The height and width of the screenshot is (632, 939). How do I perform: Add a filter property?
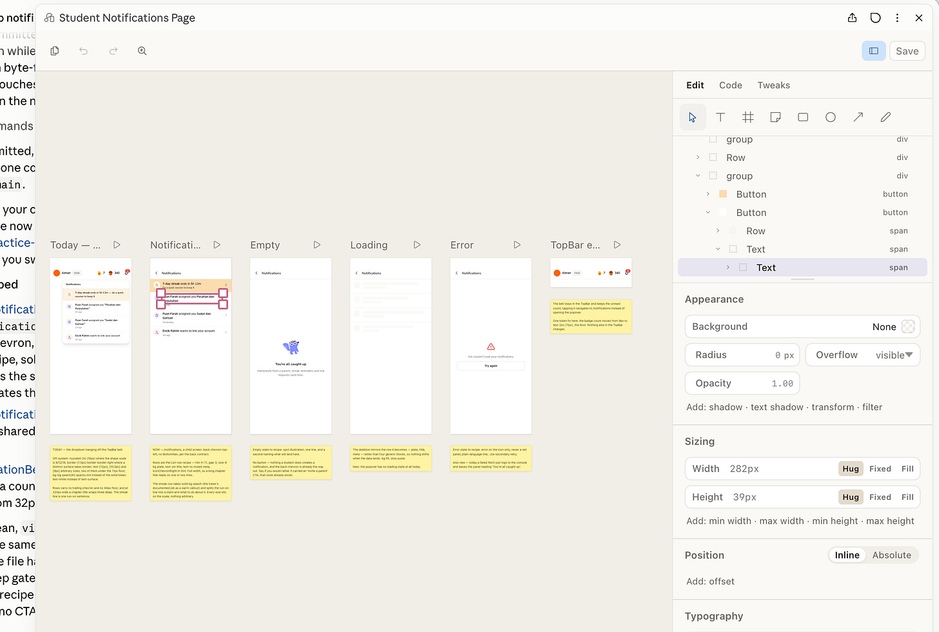click(873, 408)
